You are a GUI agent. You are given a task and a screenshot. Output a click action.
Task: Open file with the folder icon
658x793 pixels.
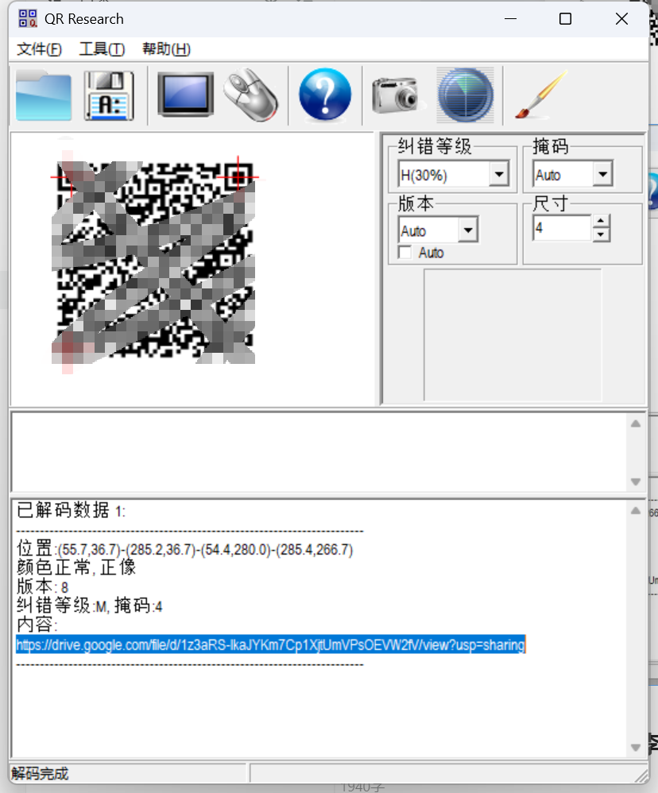44,96
